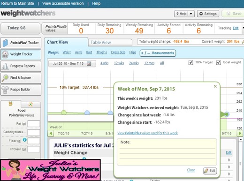Open View PointsPlus values used for this week
The image size is (244, 181).
tap(147, 133)
